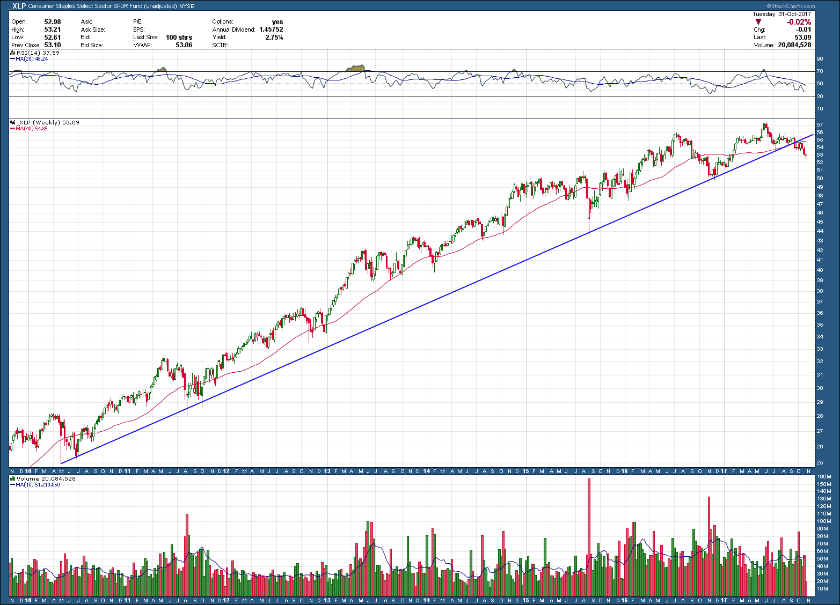Click the SCTR label
Screen dimensions: 840x605
220,46
